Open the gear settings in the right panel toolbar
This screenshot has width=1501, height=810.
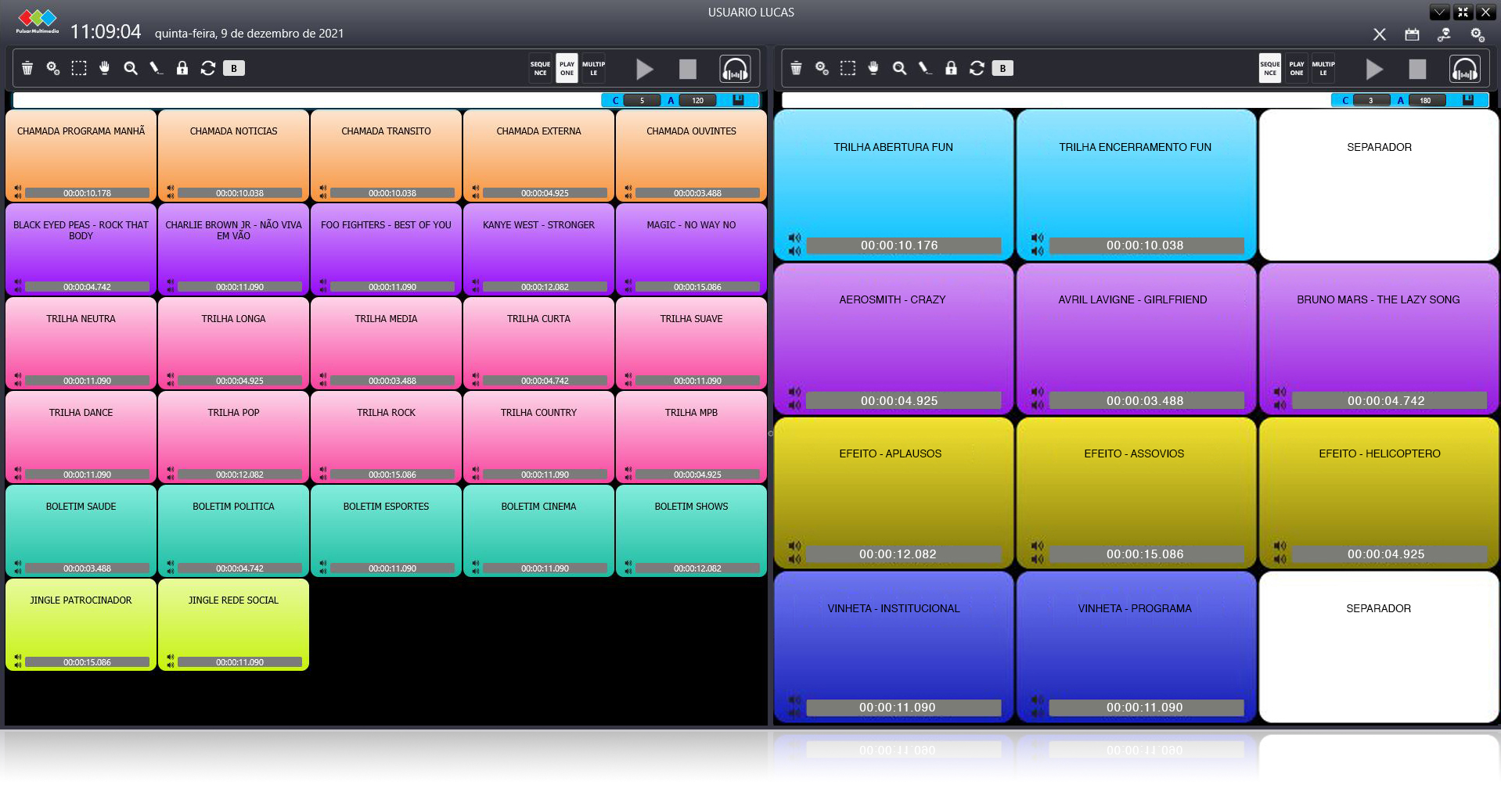click(822, 68)
